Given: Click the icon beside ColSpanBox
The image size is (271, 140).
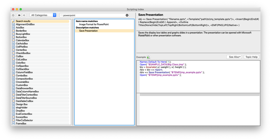Looking at the screenshot, I should (x=14, y=66).
